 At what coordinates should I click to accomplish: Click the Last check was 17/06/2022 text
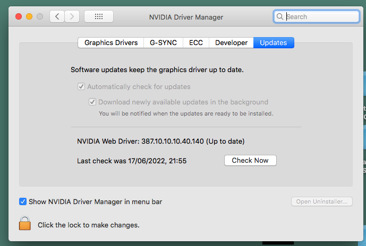point(132,161)
